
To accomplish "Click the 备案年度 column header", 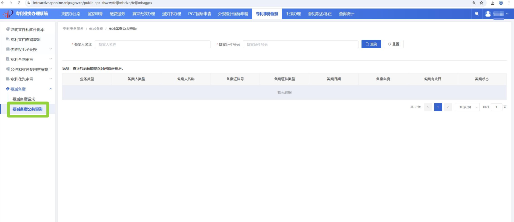I will [383, 79].
